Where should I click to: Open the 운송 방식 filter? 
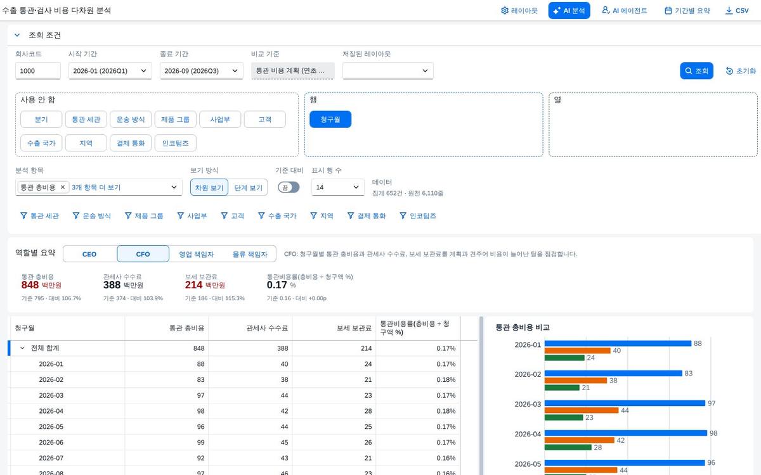click(92, 216)
